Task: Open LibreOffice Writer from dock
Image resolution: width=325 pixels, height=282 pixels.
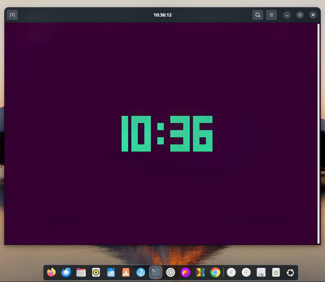Action: [111, 273]
